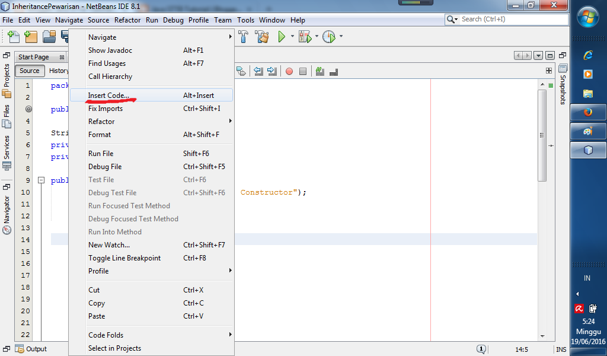607x356 pixels.
Task: Click the New Project toolbar icon
Action: point(31,37)
